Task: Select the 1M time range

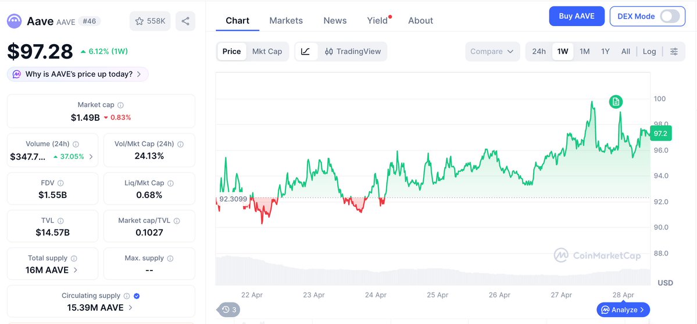Action: 584,51
